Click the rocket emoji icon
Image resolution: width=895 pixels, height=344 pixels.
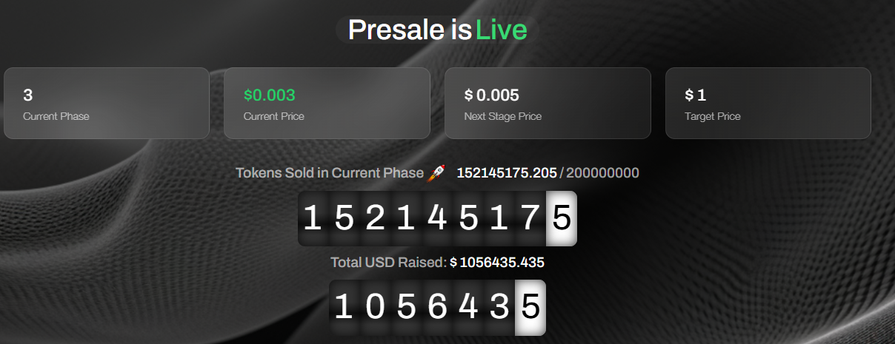tap(436, 173)
